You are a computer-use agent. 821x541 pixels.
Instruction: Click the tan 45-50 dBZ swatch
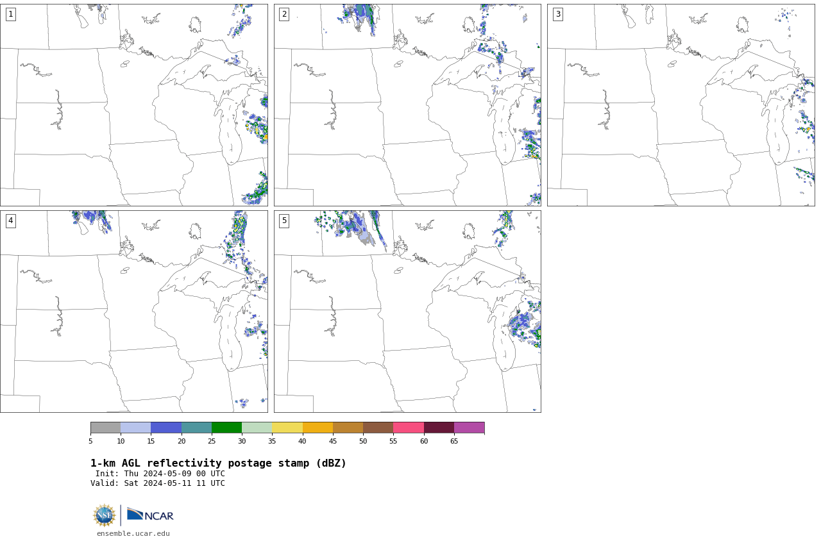pos(348,428)
